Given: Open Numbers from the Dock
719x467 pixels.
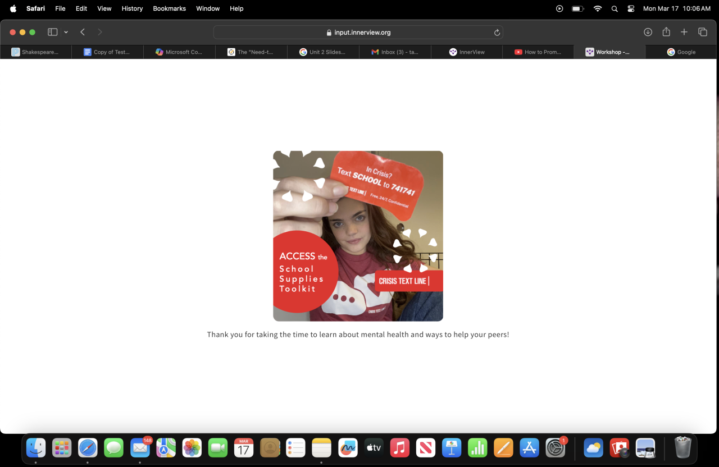Looking at the screenshot, I should [x=477, y=448].
